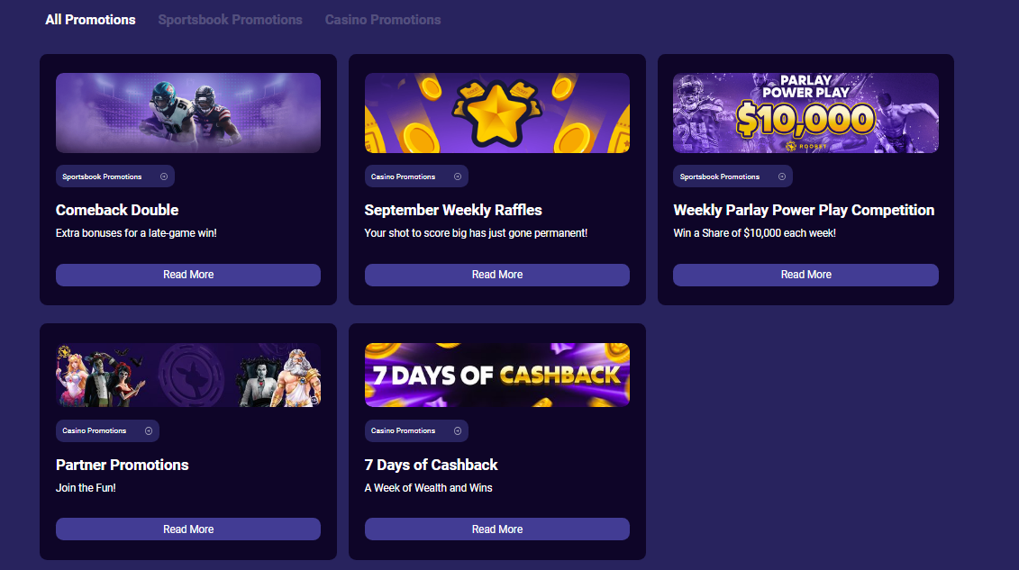
Task: Read More about Comeback Double
Action: tap(188, 275)
